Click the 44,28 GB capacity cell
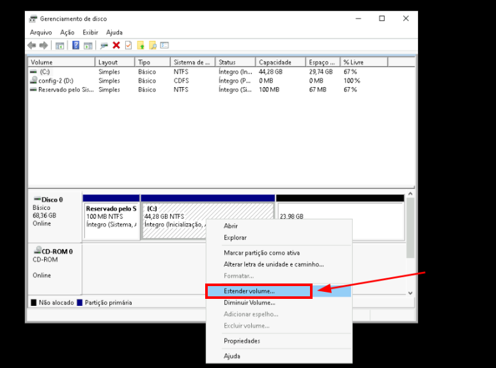This screenshot has width=496, height=368. click(x=270, y=72)
